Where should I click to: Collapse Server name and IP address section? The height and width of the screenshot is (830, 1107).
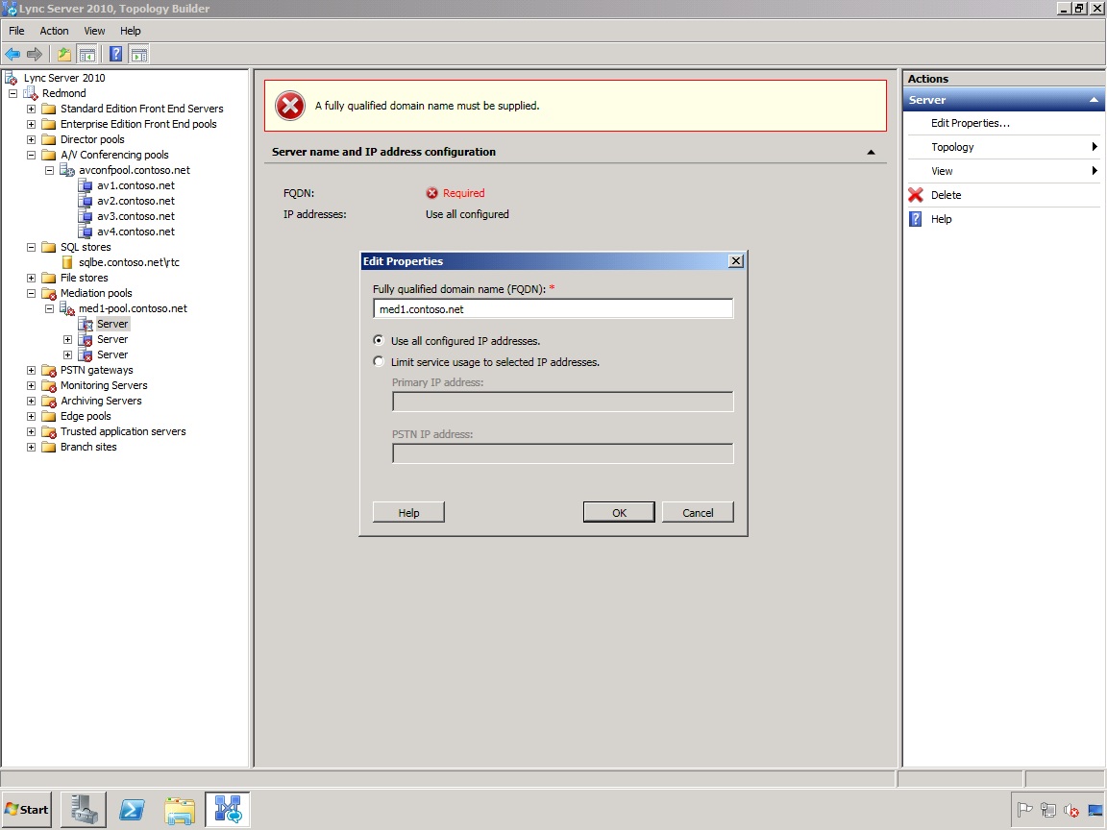pos(871,152)
